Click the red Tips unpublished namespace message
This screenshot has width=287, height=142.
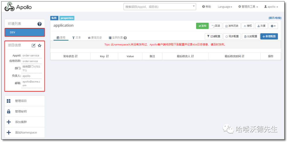click(x=166, y=44)
